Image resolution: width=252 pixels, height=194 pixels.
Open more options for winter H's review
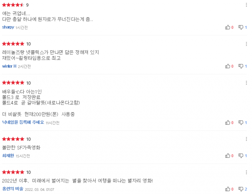pos(246,44)
